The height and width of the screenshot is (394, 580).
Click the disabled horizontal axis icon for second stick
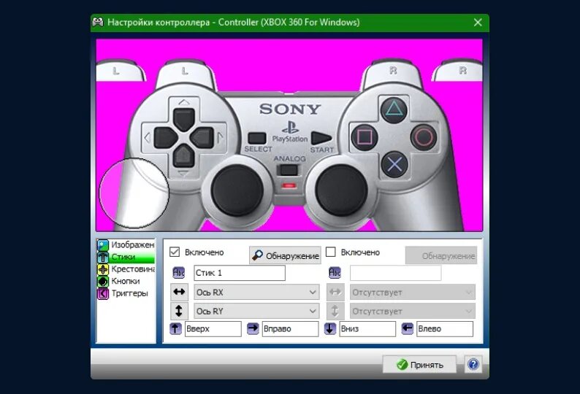click(x=335, y=292)
